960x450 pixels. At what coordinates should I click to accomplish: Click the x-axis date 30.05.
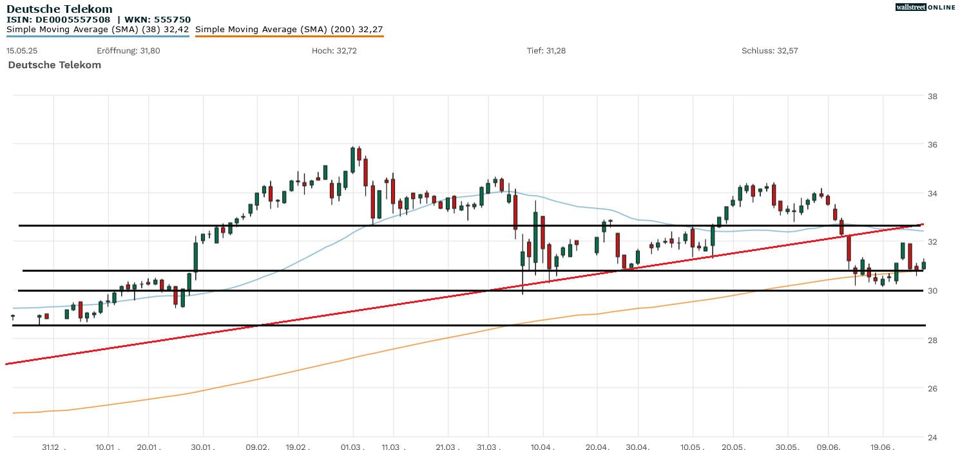[788, 446]
